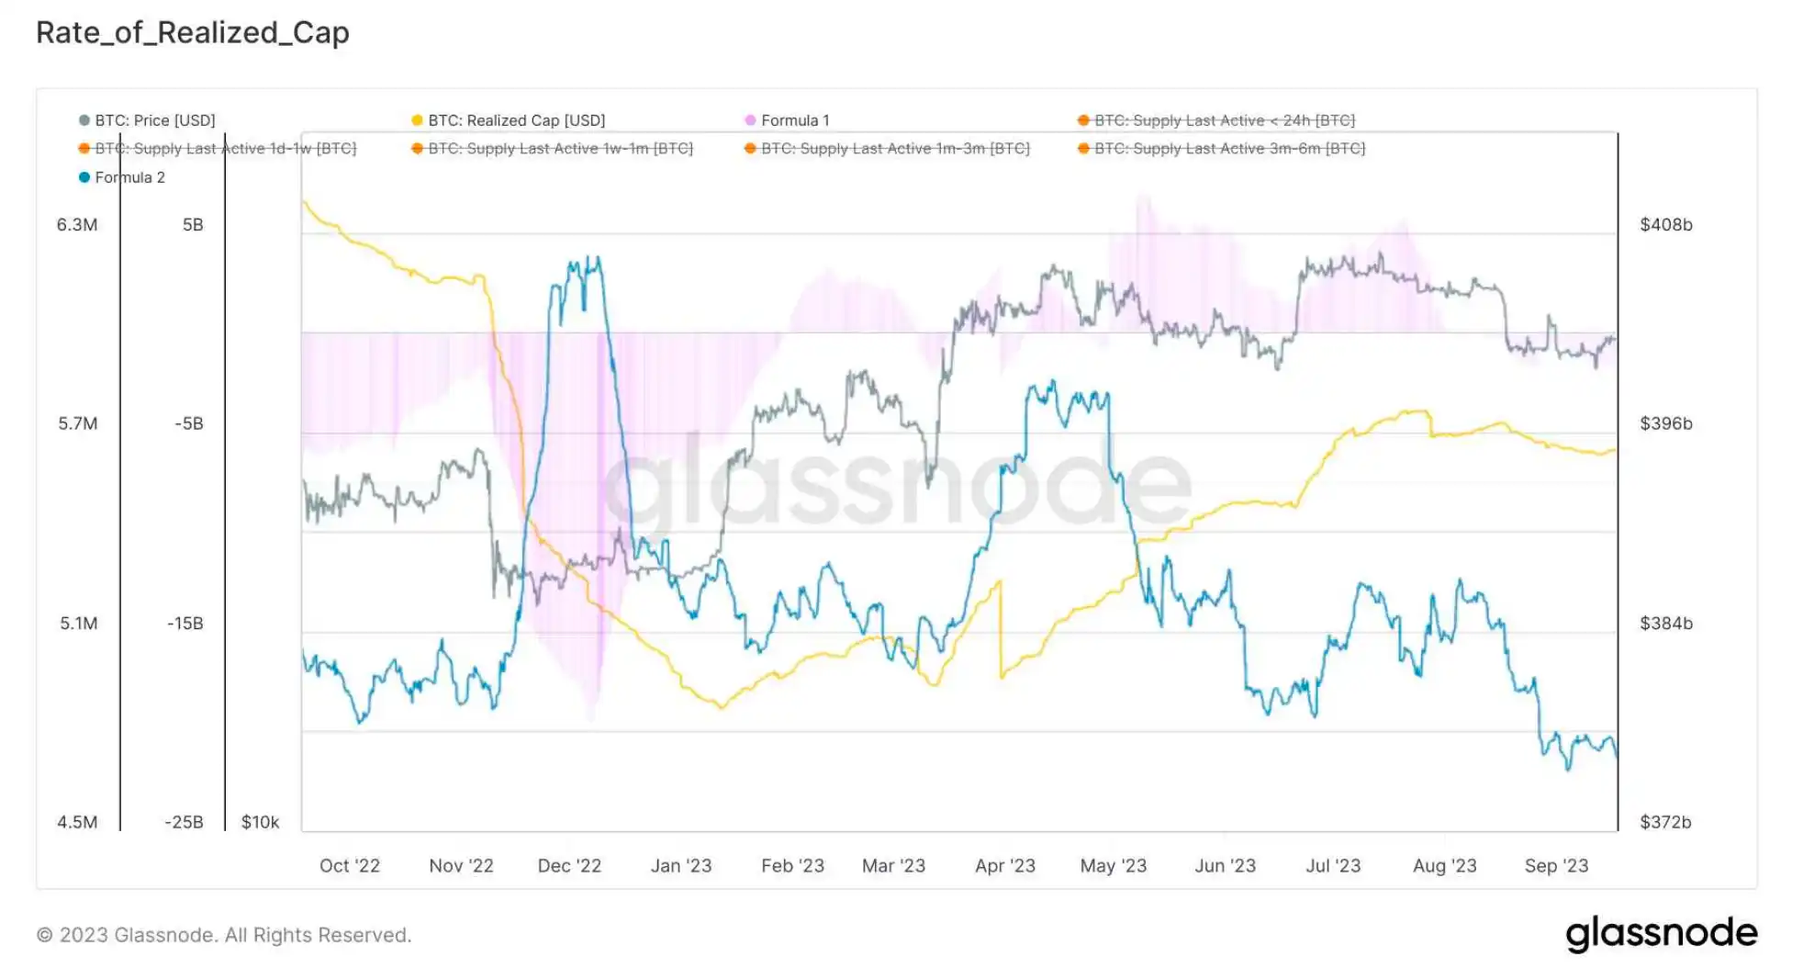Click the orange dot for Supply 3m-6m
Image resolution: width=1803 pixels, height=979 pixels.
point(1083,149)
